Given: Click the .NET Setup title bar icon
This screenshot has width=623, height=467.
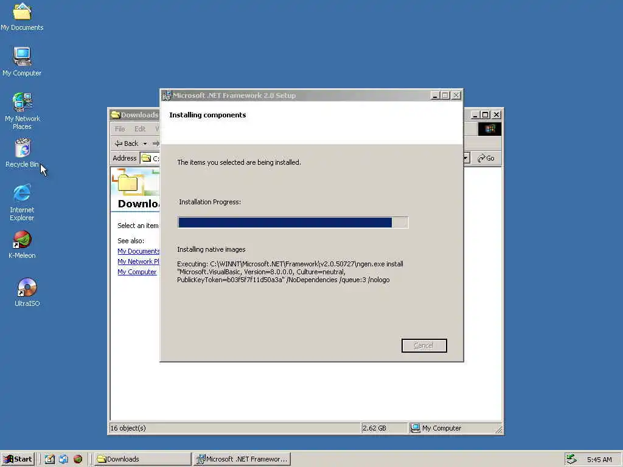Looking at the screenshot, I should 167,95.
